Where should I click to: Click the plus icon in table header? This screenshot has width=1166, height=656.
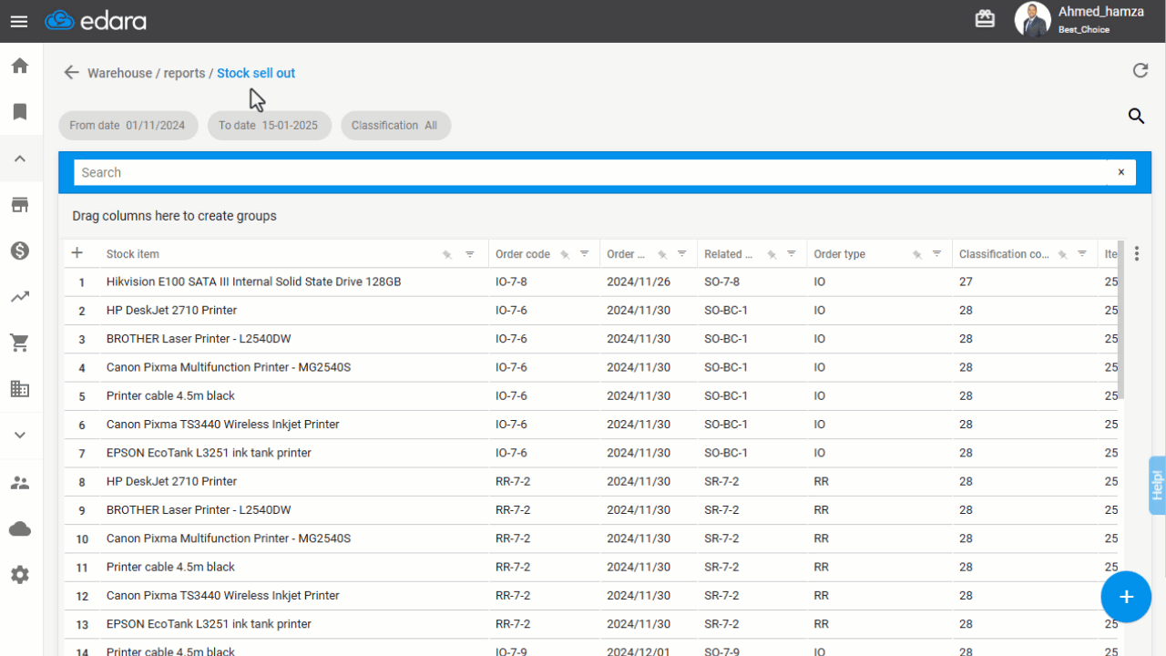pos(77,253)
